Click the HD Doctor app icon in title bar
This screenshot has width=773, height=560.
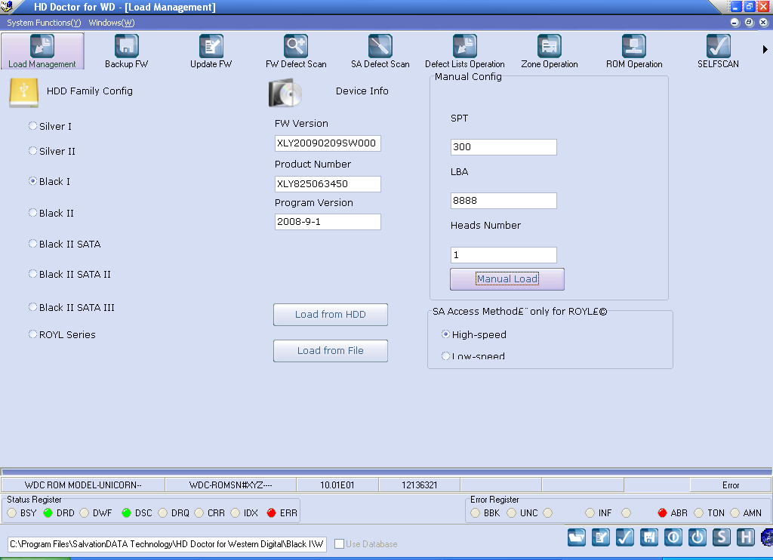point(7,6)
